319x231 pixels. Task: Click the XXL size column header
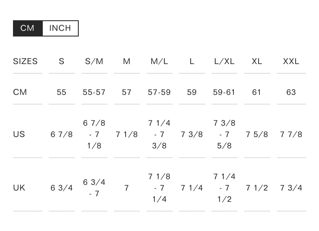[291, 61]
